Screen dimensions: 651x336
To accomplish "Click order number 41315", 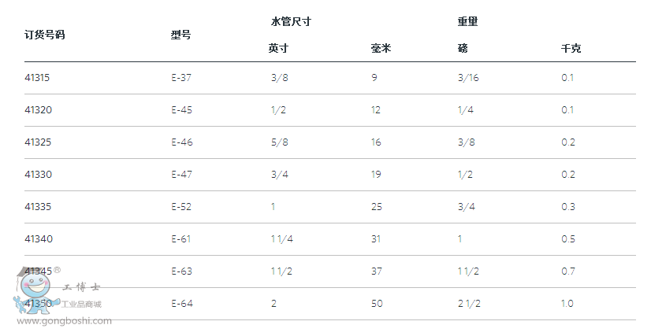I will (38, 78).
